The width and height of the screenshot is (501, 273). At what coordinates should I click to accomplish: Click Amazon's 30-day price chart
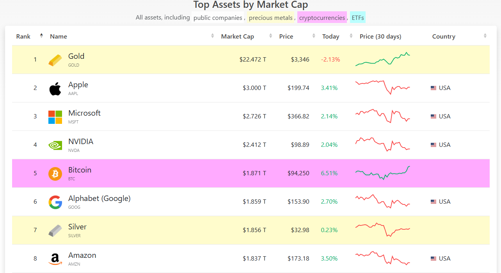tap(383, 258)
